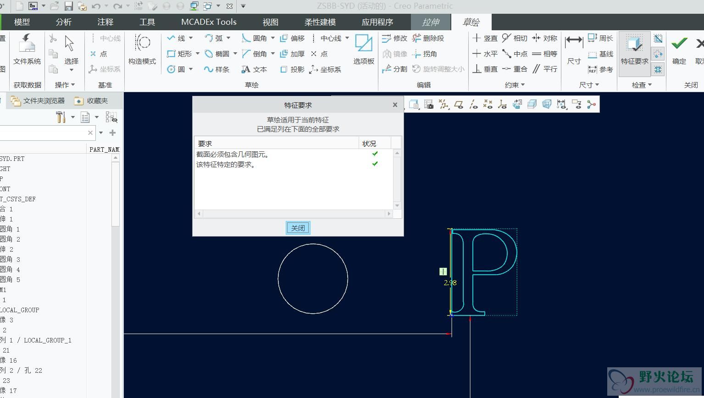704x398 pixels.
Task: Apply Coincident (重合) constraint
Action: tap(515, 69)
